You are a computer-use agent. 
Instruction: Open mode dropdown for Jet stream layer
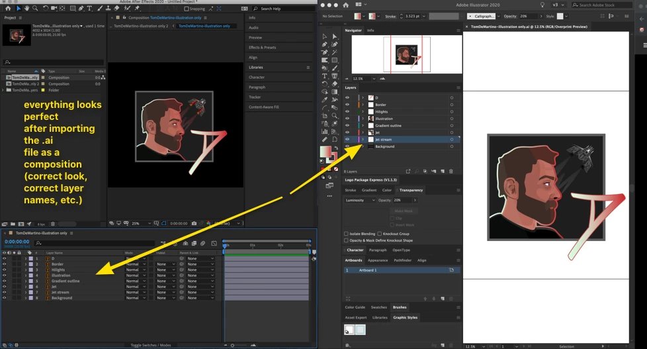(136, 292)
